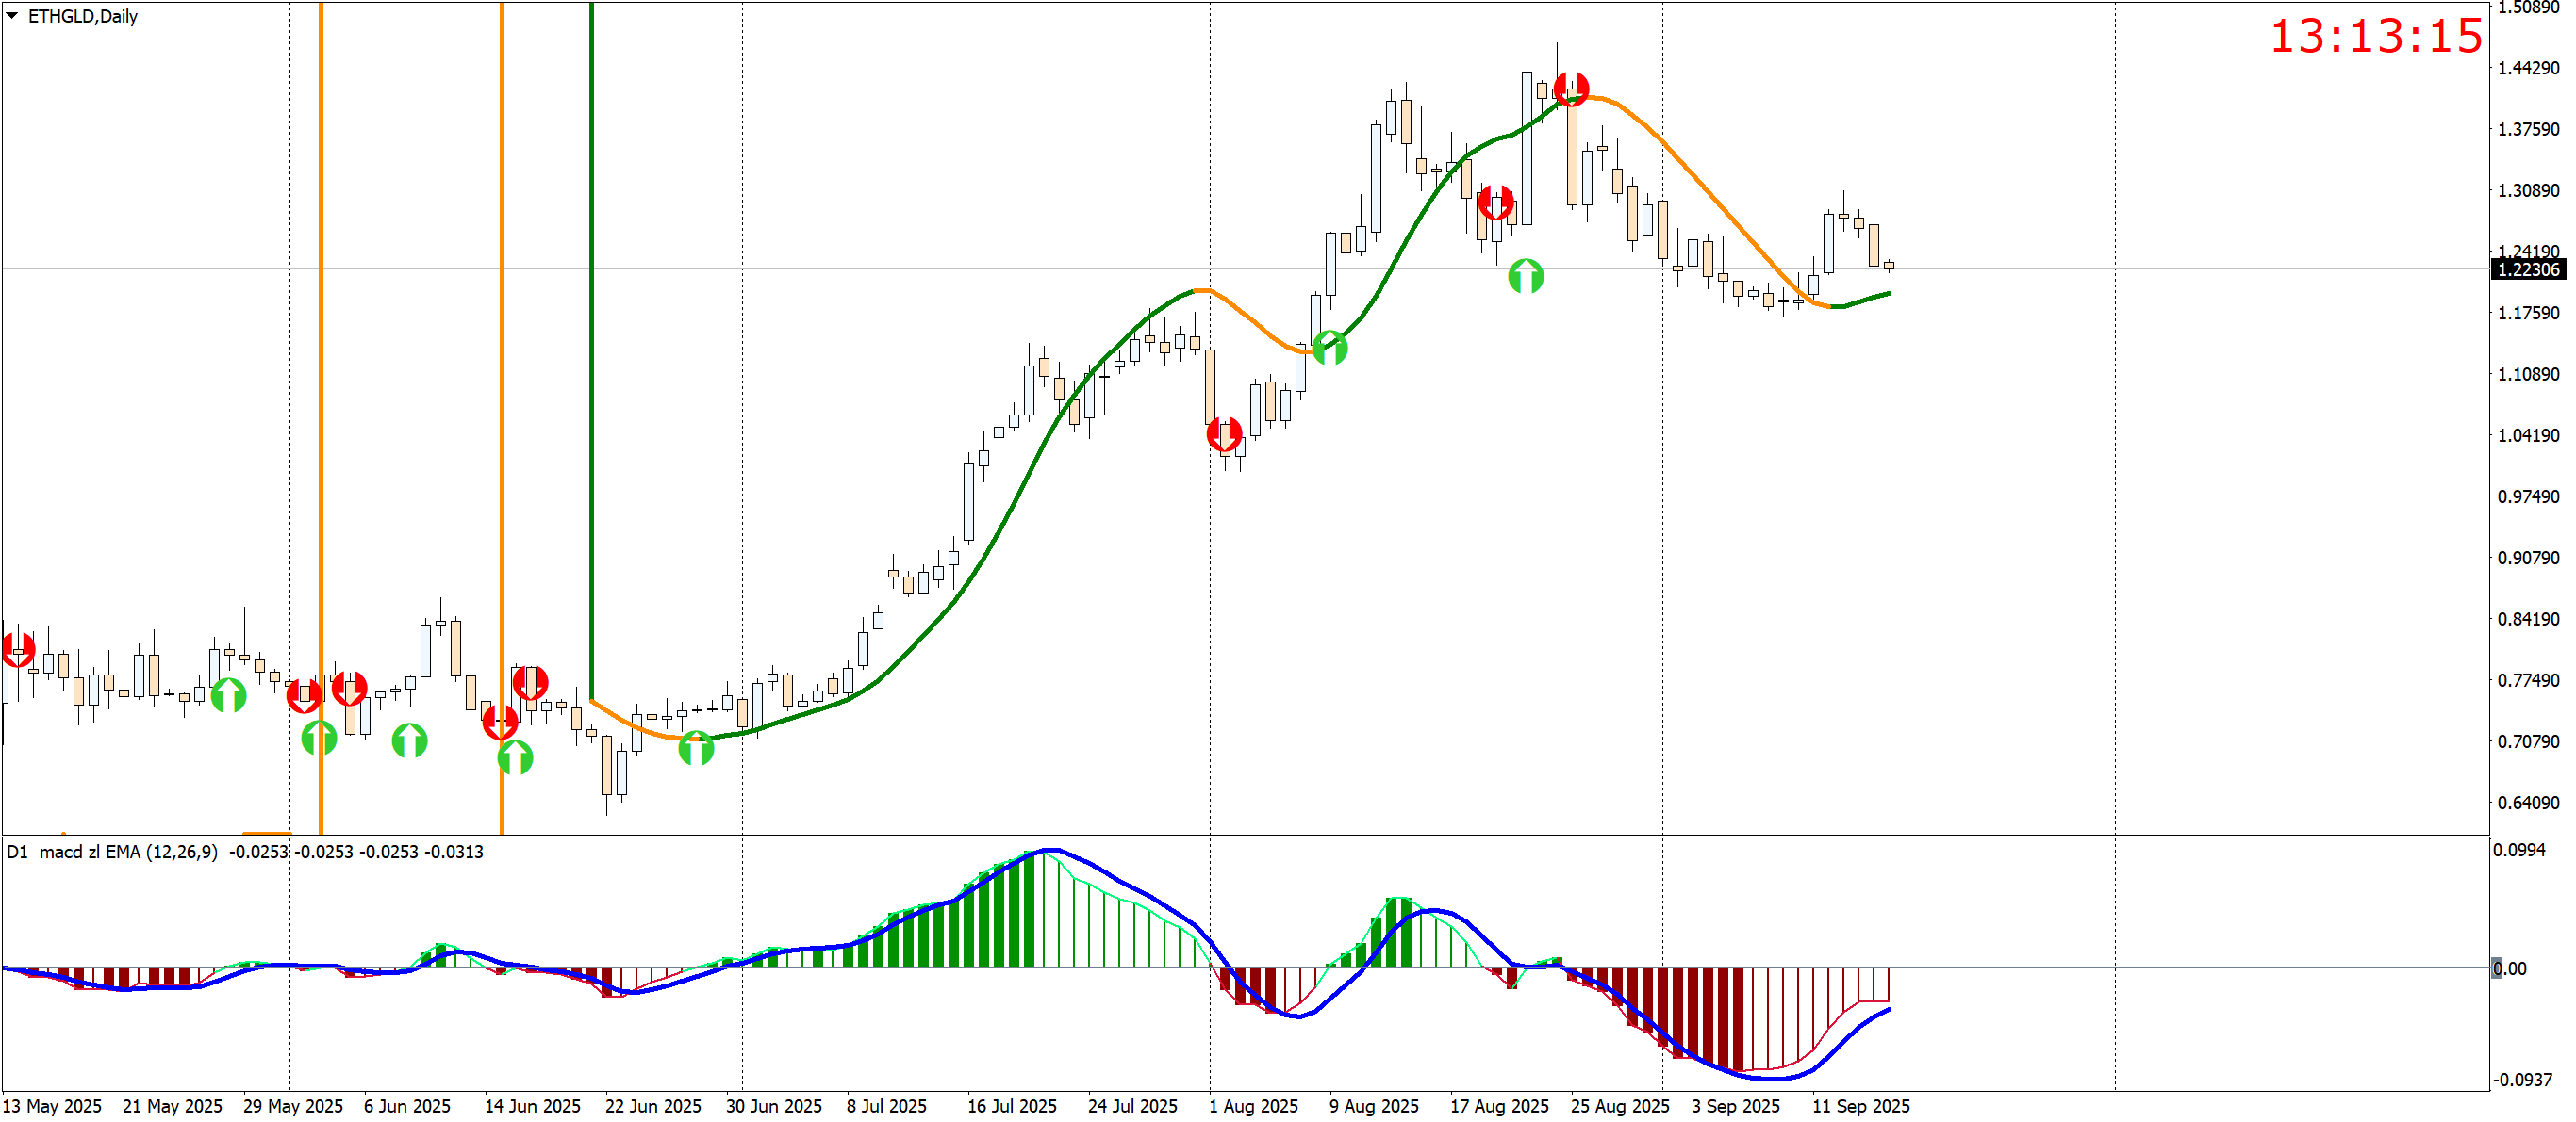
Task: Click the 0.00 level marker on the MACD scale
Action: pos(2508,968)
